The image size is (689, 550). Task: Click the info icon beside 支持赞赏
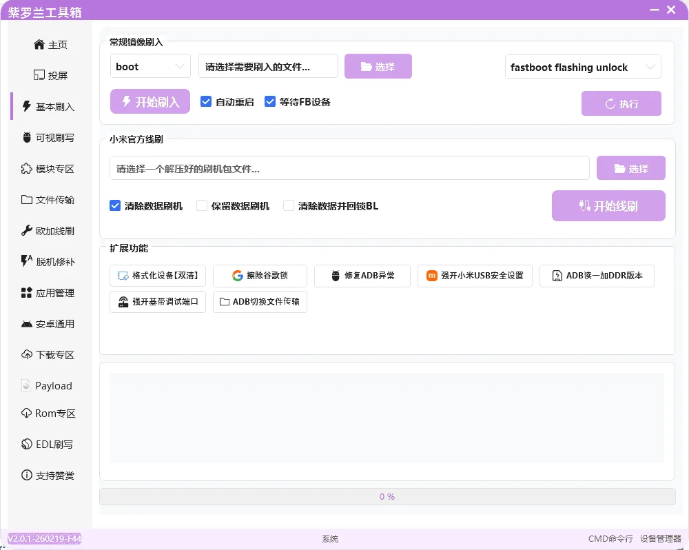27,476
